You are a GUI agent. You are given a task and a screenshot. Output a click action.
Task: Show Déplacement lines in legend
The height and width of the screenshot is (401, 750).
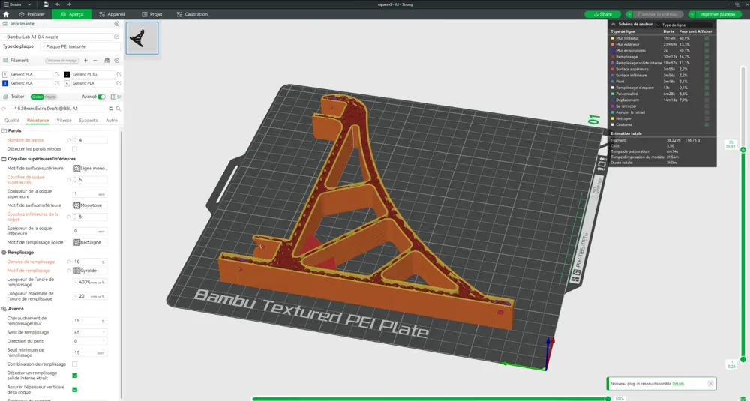(706, 100)
